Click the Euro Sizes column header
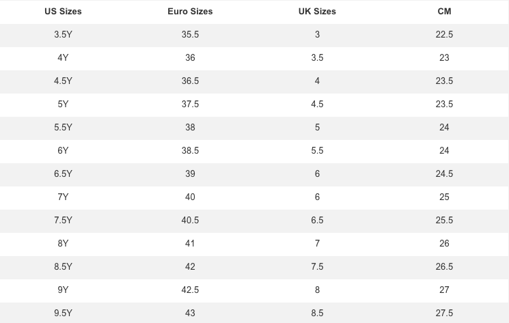509x323 pixels. point(190,12)
